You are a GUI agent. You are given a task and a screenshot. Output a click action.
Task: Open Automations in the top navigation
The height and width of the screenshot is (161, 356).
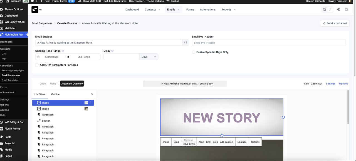coord(208,9)
